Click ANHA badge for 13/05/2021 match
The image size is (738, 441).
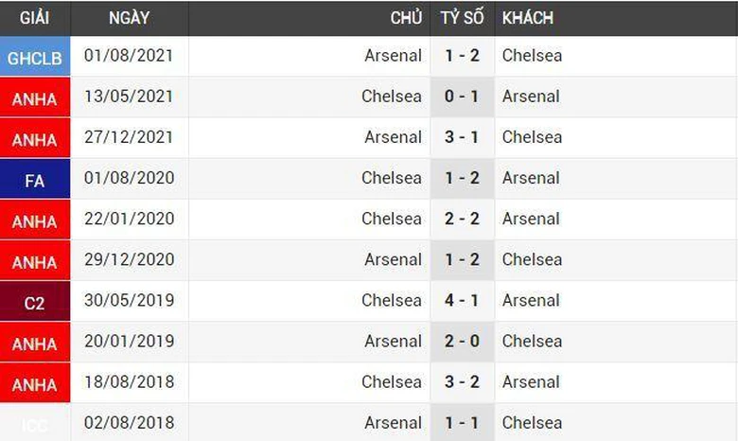click(x=35, y=98)
